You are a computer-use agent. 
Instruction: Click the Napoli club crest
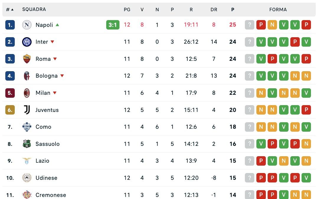pos(27,25)
